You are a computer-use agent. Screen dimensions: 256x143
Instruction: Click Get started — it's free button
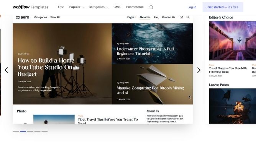[223, 7]
